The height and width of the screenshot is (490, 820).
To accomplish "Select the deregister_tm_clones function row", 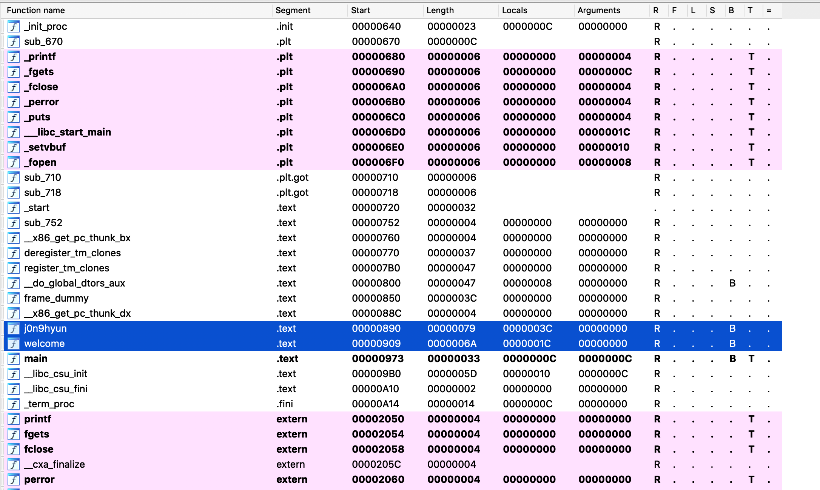I will click(x=72, y=253).
